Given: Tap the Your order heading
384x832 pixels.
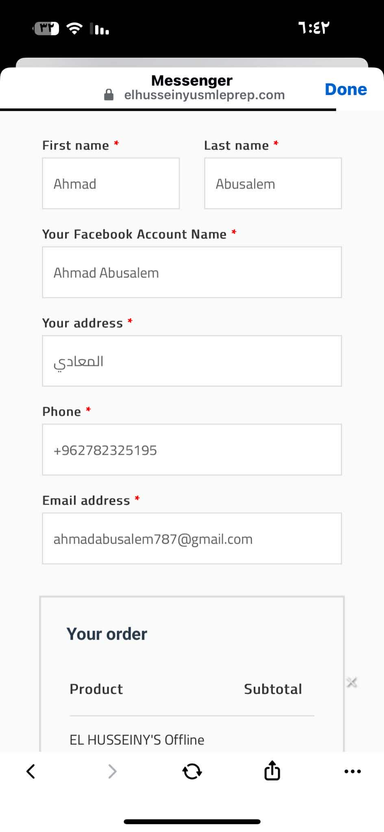Looking at the screenshot, I should pyautogui.click(x=107, y=634).
